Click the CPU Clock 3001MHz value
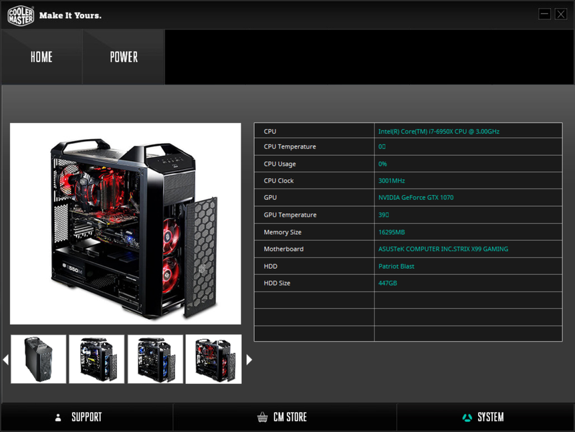 click(x=391, y=181)
